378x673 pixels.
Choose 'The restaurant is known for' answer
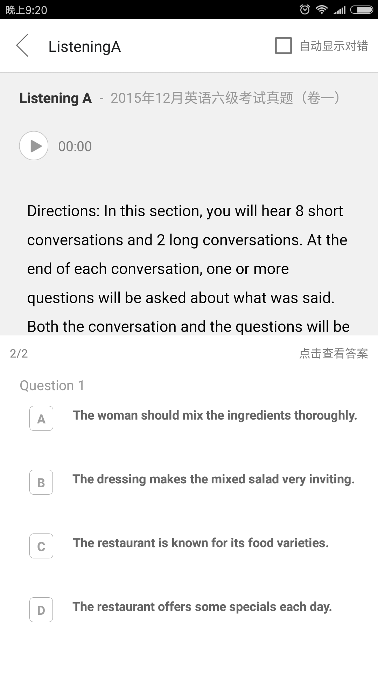tap(201, 543)
